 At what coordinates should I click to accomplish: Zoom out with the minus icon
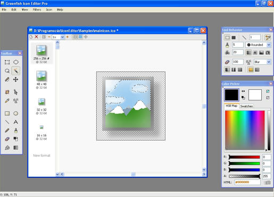49,37
